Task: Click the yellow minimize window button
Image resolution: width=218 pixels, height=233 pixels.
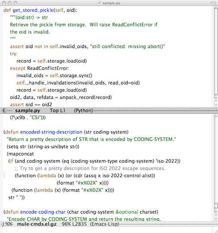Action: [x=10, y=3]
